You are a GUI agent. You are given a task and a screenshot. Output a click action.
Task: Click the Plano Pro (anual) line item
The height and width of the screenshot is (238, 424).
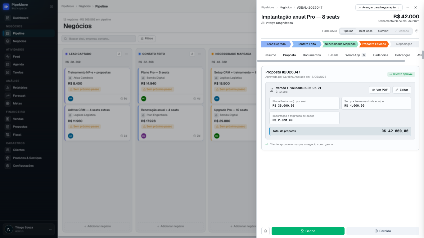tap(304, 103)
